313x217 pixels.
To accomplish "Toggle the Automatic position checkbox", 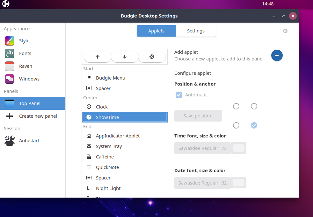I will (179, 95).
